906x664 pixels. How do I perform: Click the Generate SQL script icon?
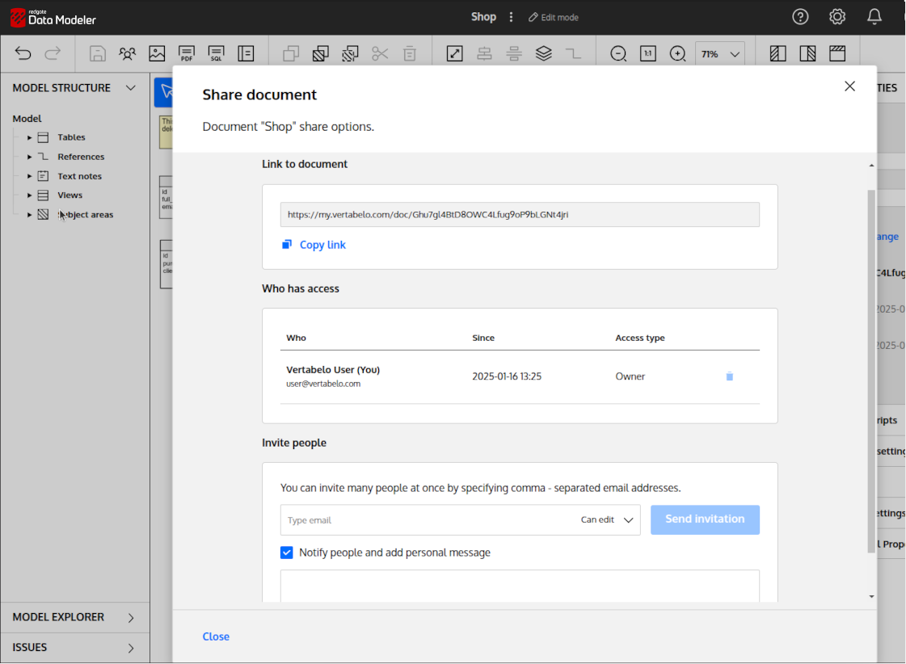pos(216,53)
